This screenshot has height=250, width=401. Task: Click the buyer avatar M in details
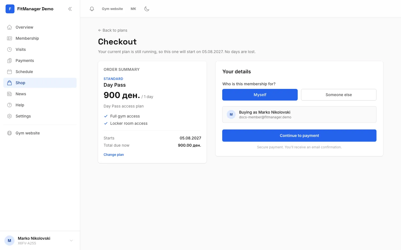[x=231, y=114]
